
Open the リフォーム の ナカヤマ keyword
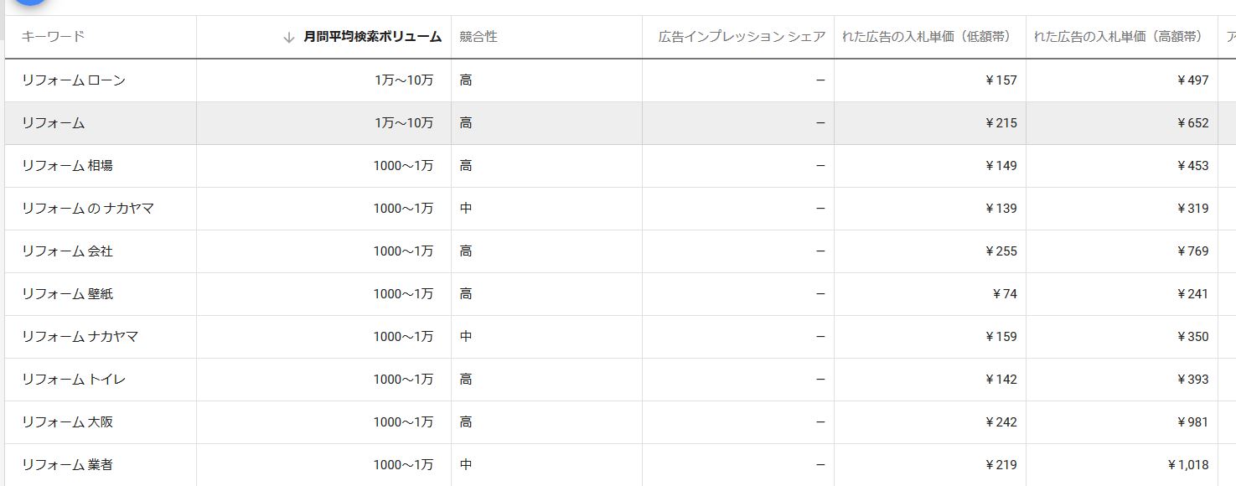(x=88, y=209)
